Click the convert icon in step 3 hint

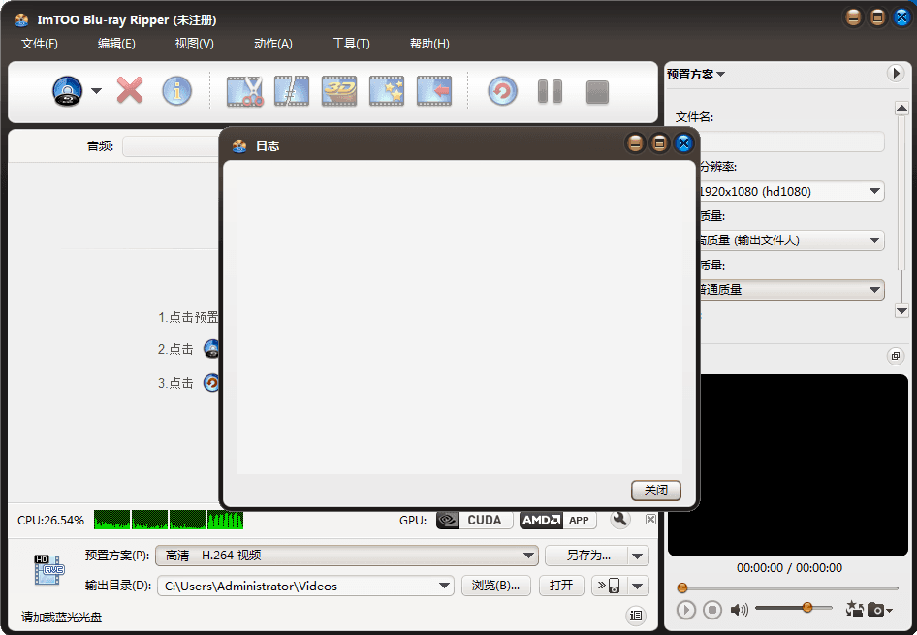pos(211,383)
